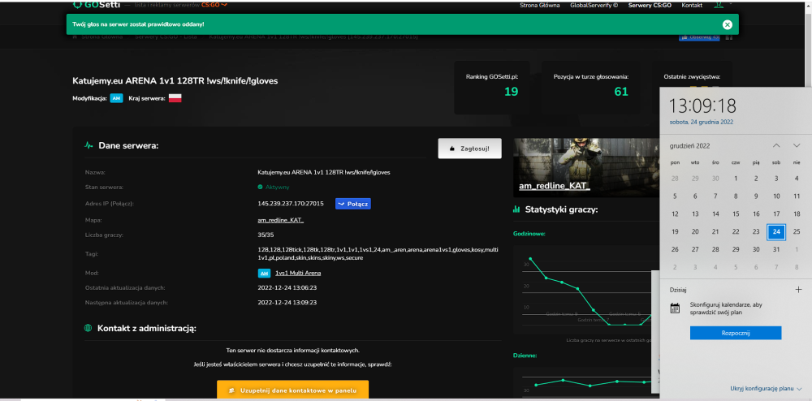
Task: Click the IP address 145.239.237.170:27015
Action: tap(291, 204)
